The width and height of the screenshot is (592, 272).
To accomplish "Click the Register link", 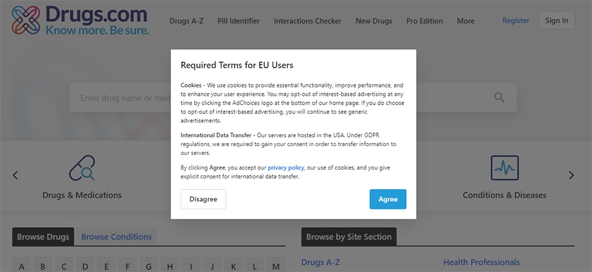I will (x=516, y=20).
